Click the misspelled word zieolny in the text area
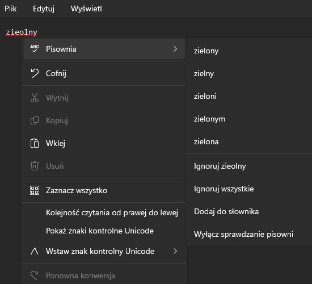This screenshot has height=284, width=312. tap(22, 32)
